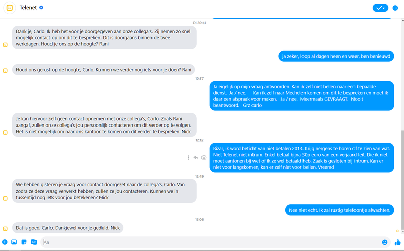This screenshot has width=404, height=251.
Task: Expand the mark-as-done checkmark dropdown
Action: pos(384,8)
